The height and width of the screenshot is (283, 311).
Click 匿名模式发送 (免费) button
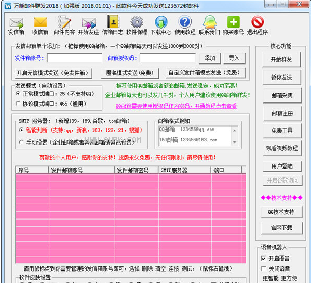(x=130, y=73)
